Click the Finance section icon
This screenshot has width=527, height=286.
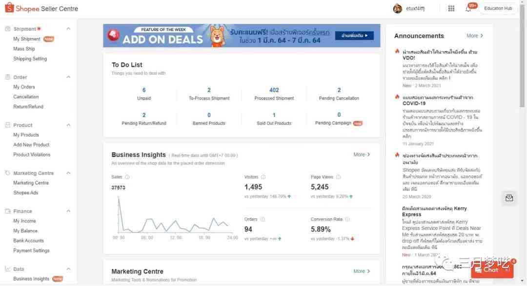8,211
